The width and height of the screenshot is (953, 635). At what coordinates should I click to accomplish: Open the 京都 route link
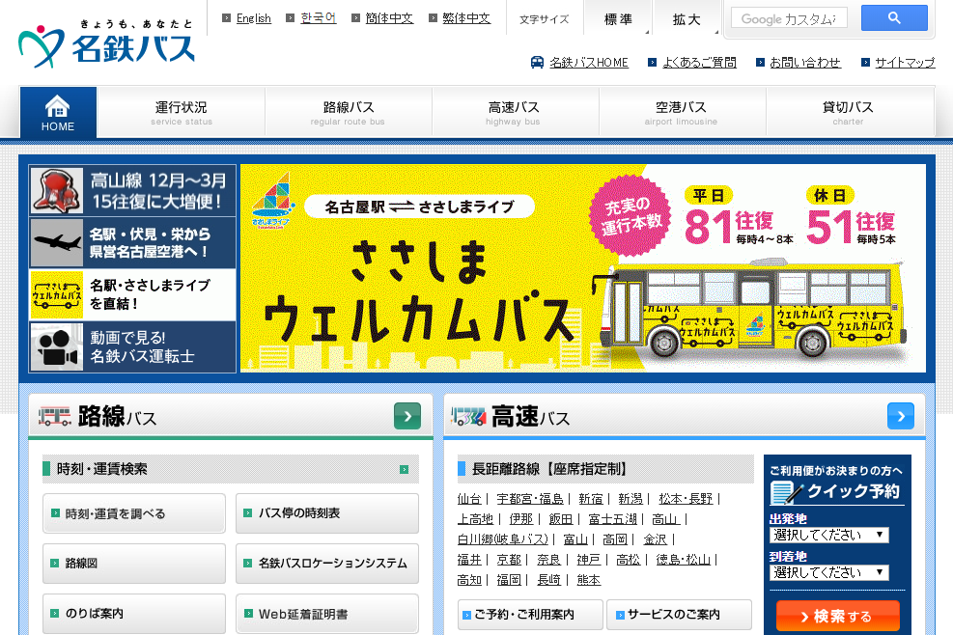tap(509, 560)
